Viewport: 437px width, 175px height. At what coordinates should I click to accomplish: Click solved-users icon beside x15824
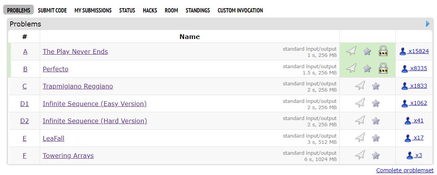point(403,51)
